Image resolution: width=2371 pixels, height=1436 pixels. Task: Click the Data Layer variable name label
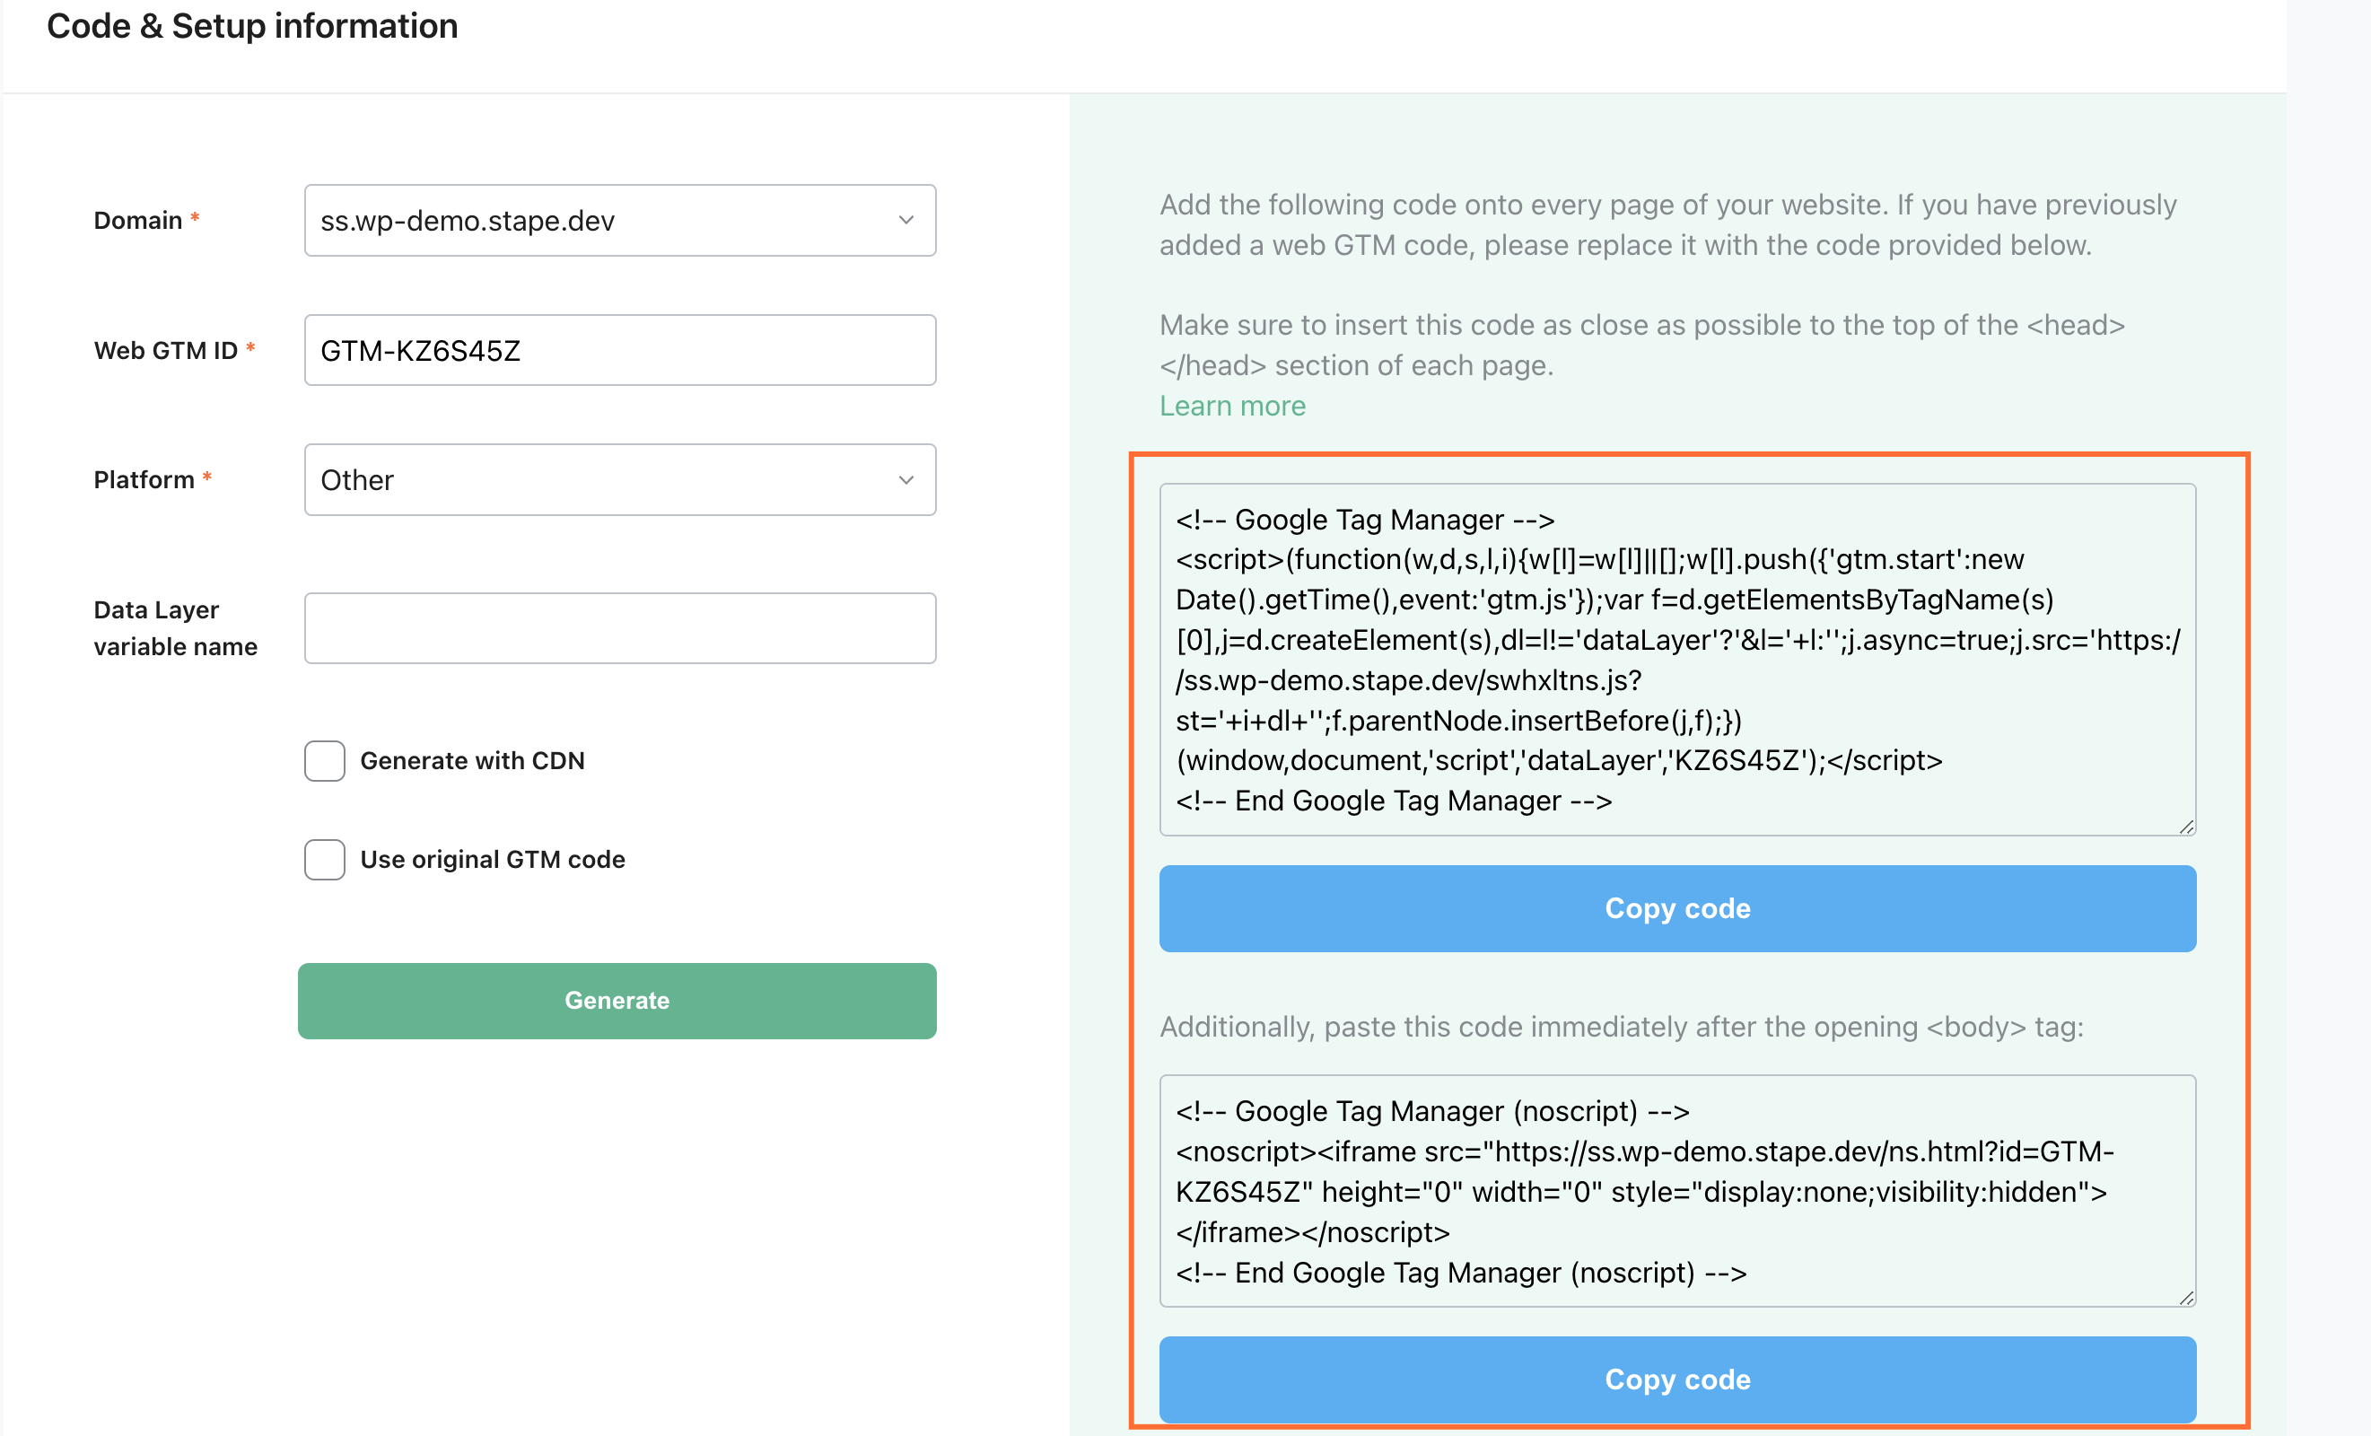pyautogui.click(x=175, y=628)
